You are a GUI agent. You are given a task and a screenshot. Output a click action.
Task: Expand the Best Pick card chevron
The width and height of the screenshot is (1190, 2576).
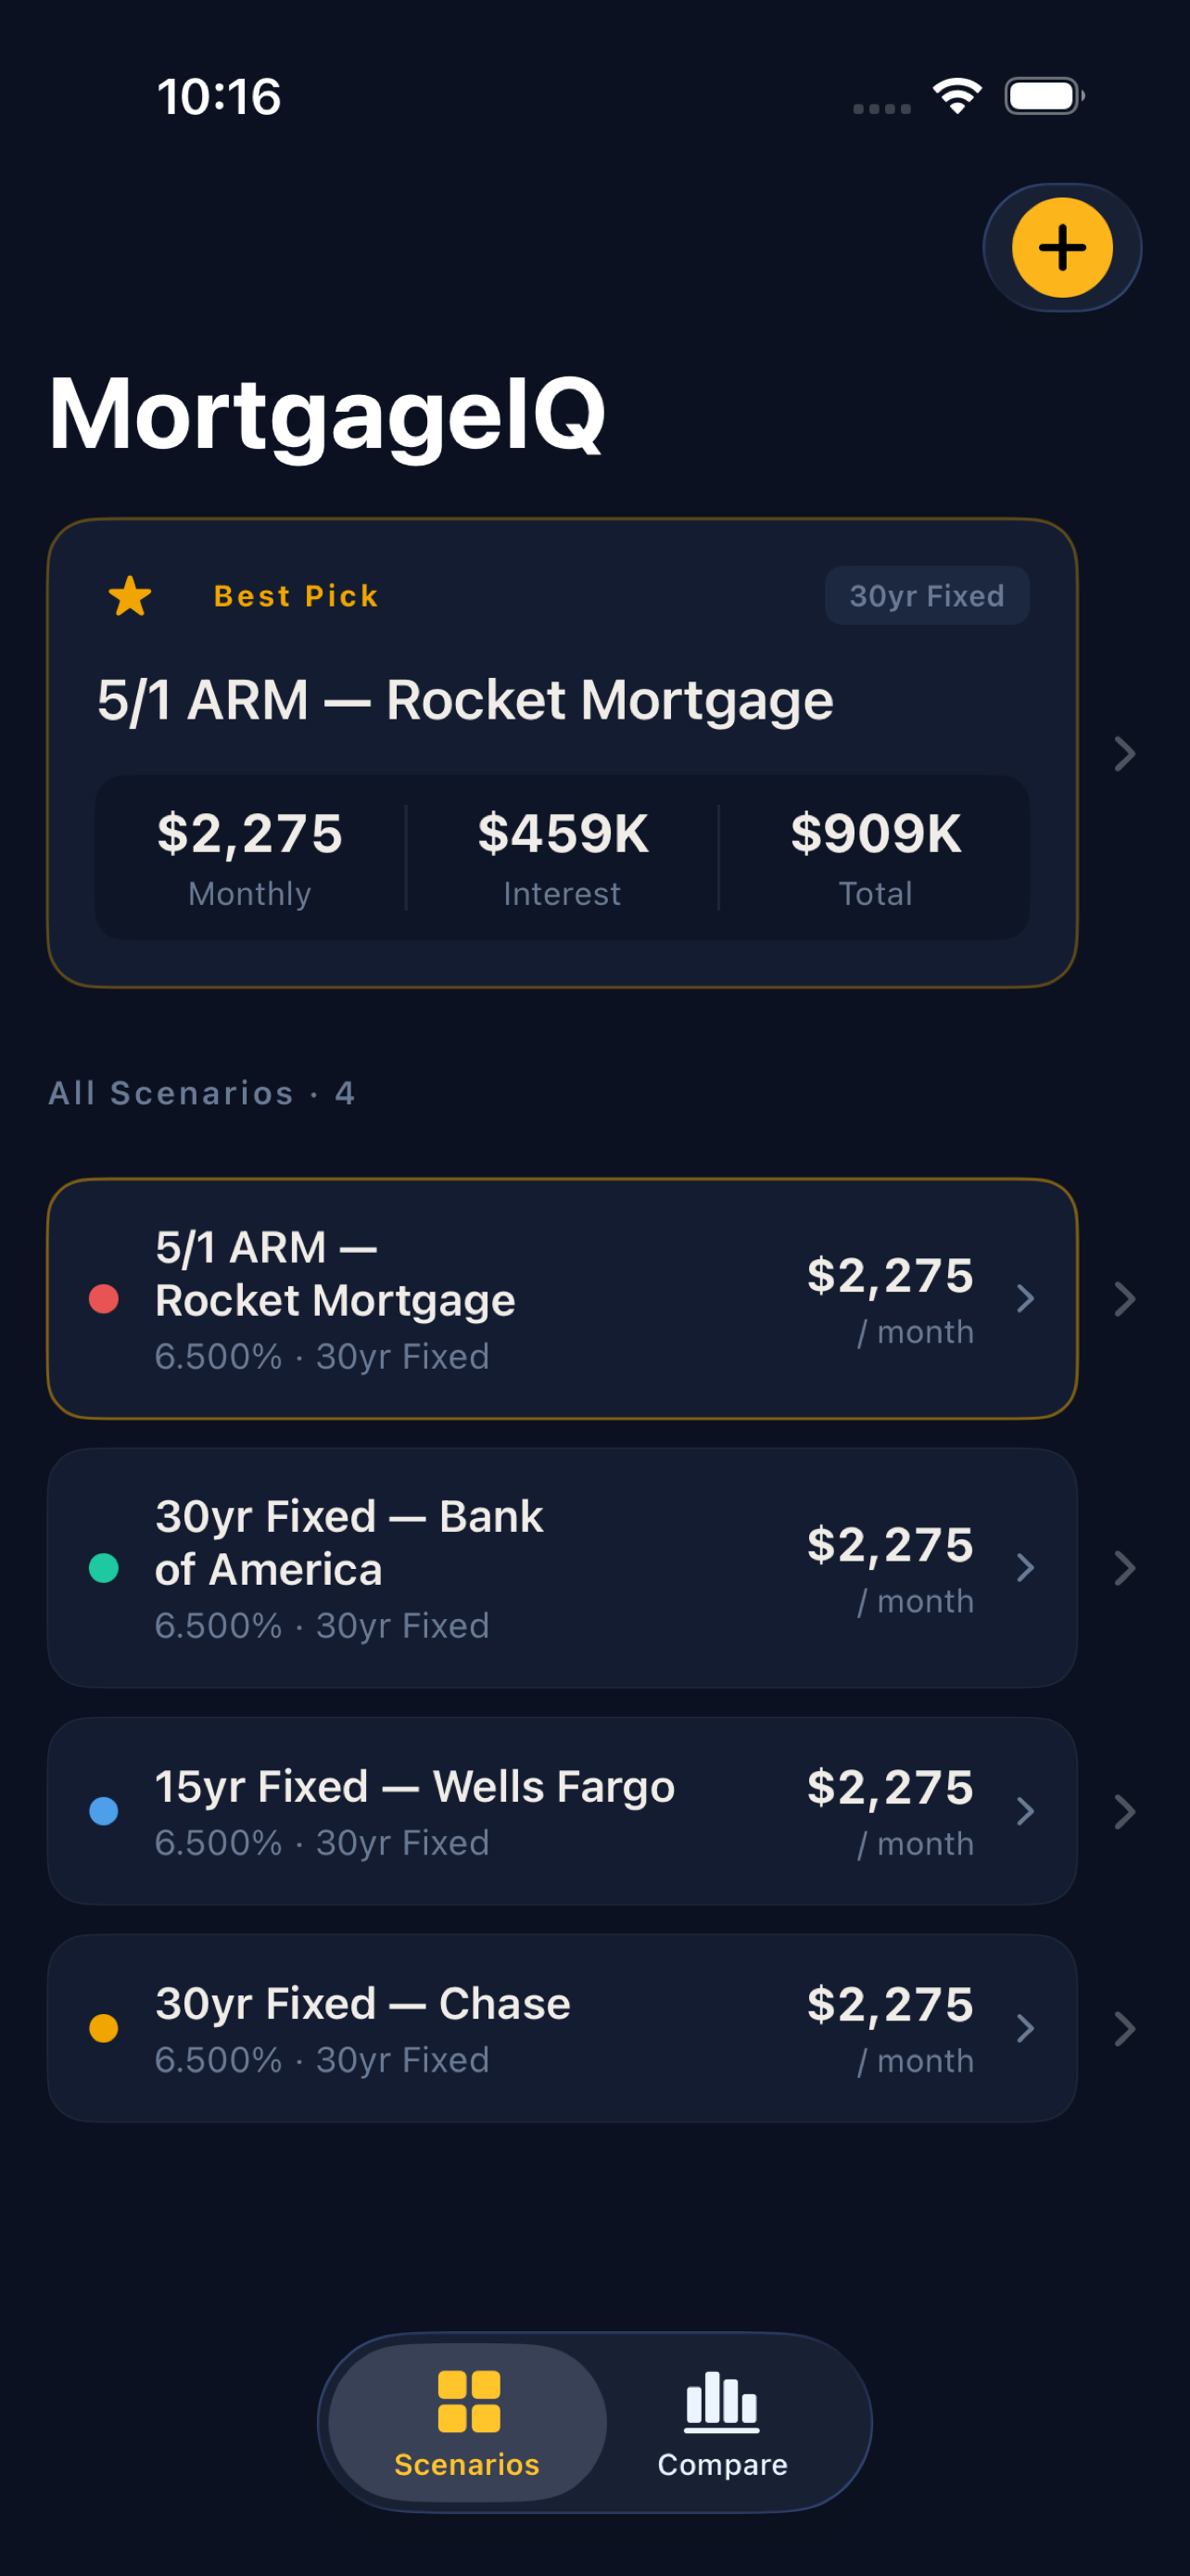point(1124,754)
